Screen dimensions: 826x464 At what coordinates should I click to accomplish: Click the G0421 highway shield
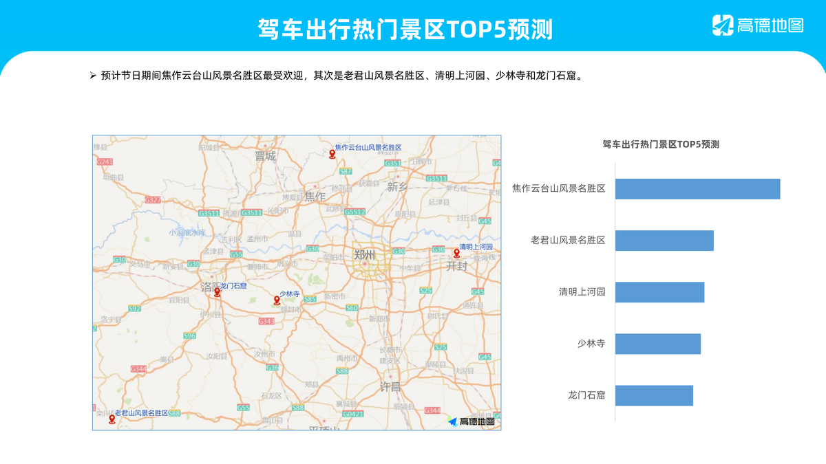tap(352, 414)
